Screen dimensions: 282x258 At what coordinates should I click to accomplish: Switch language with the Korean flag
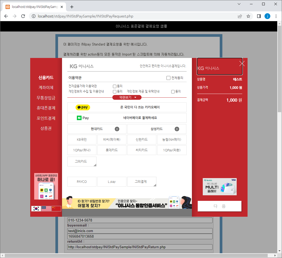36,209
